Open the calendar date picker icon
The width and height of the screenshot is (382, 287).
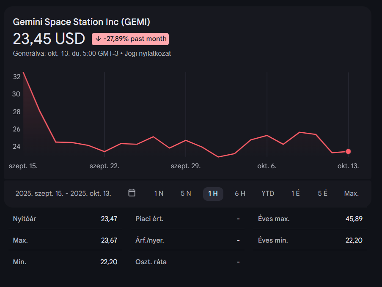(x=132, y=193)
